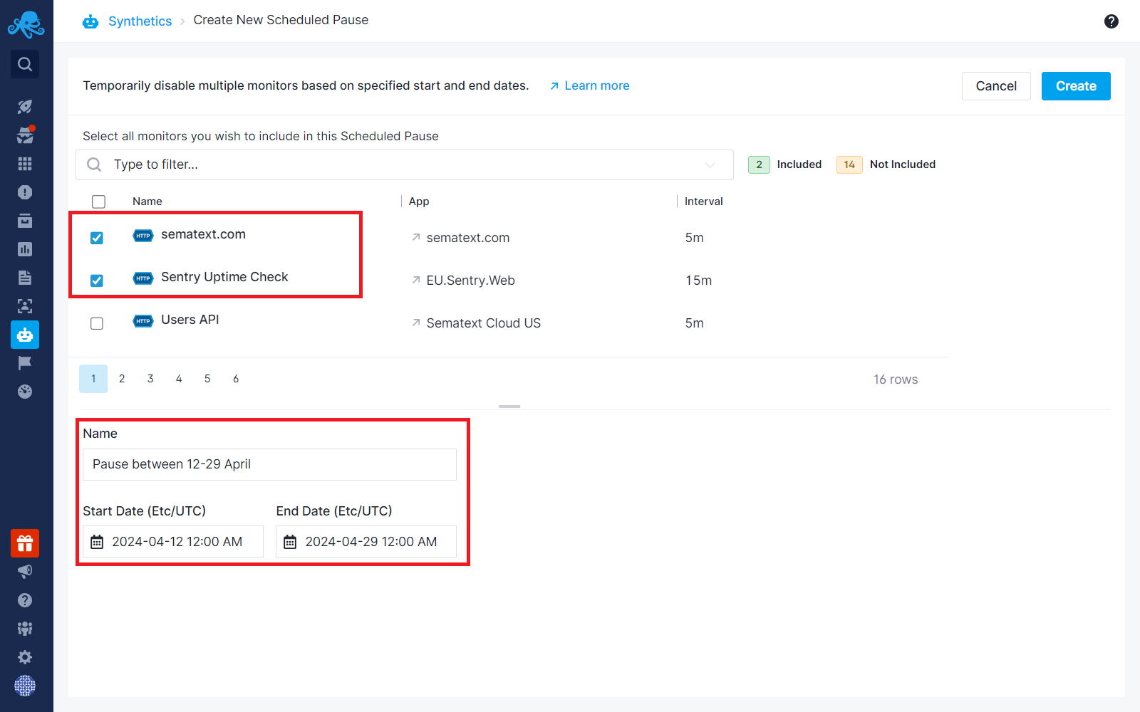
Task: Click the calendar icon in End Date field
Action: point(290,542)
